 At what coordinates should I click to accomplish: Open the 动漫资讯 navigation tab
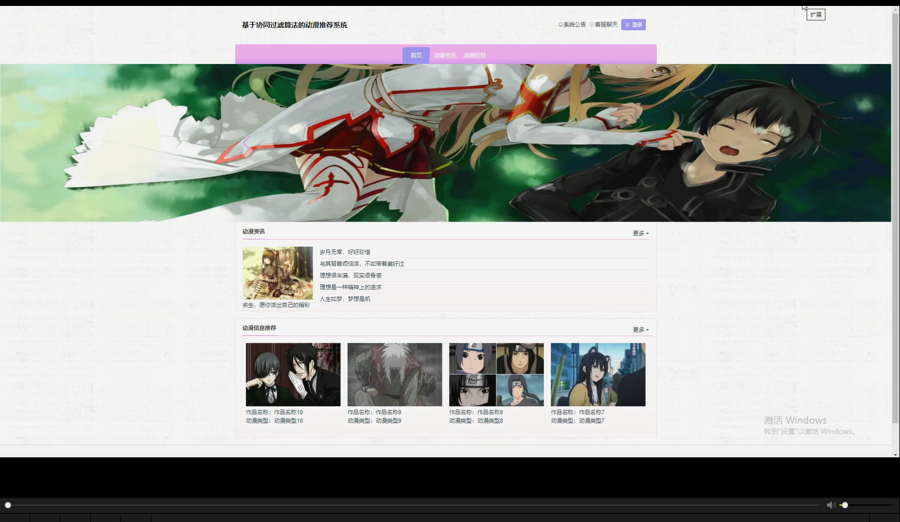[x=445, y=55]
